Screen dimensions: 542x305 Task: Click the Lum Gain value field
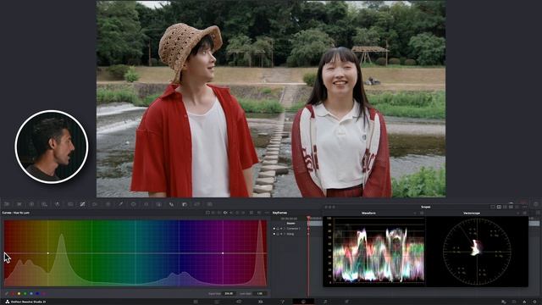[x=260, y=294]
